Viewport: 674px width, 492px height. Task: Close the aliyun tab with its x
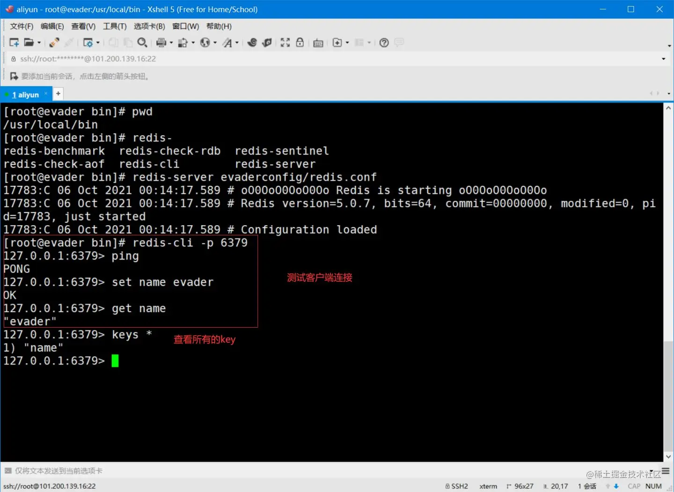pyautogui.click(x=46, y=94)
